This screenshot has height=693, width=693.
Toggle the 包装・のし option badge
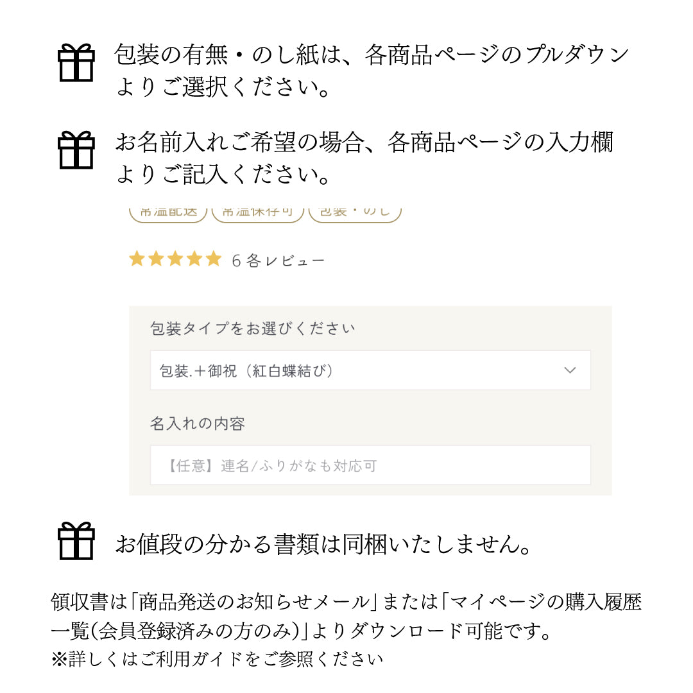coord(355,211)
